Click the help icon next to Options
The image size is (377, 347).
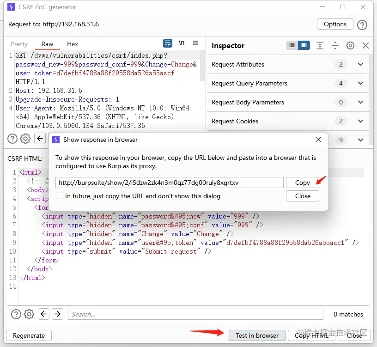(362, 24)
